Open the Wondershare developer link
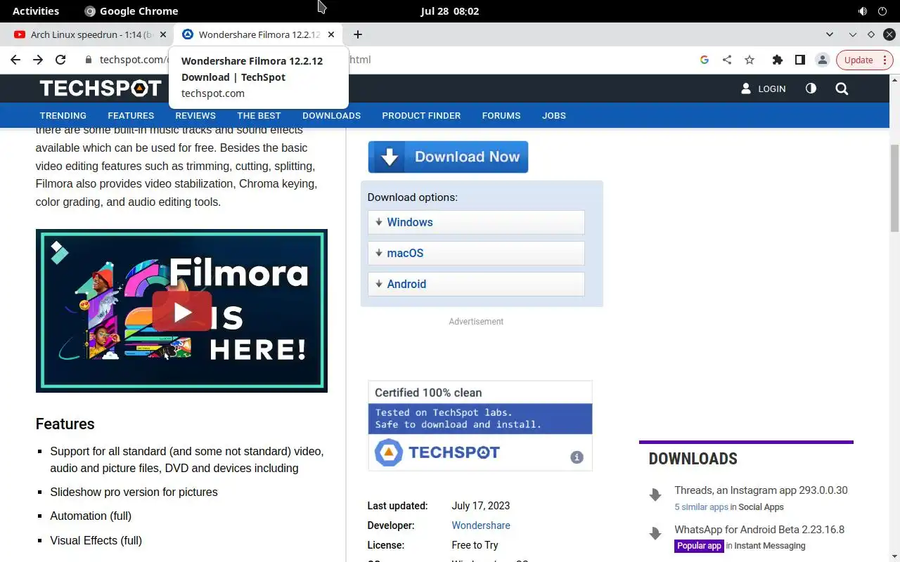The height and width of the screenshot is (562, 900). point(481,525)
